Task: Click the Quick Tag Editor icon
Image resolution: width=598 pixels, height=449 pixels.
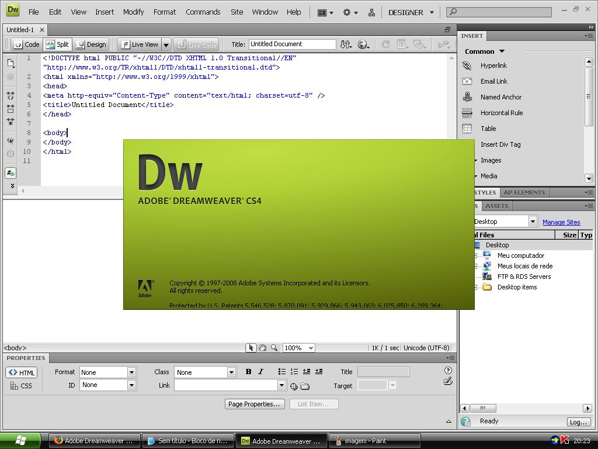Action: tap(448, 381)
